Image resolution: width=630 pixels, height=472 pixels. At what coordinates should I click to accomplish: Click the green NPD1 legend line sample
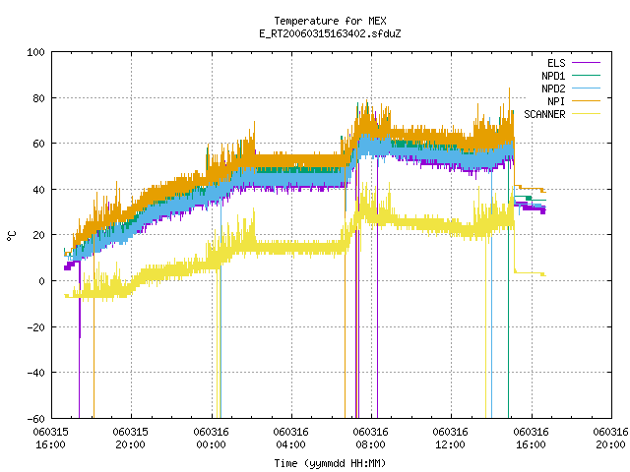(587, 76)
